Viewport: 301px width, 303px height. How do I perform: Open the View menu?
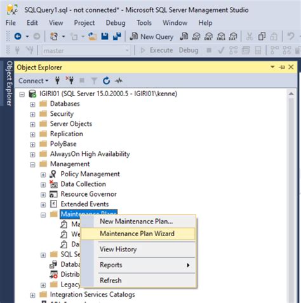[x=56, y=23]
